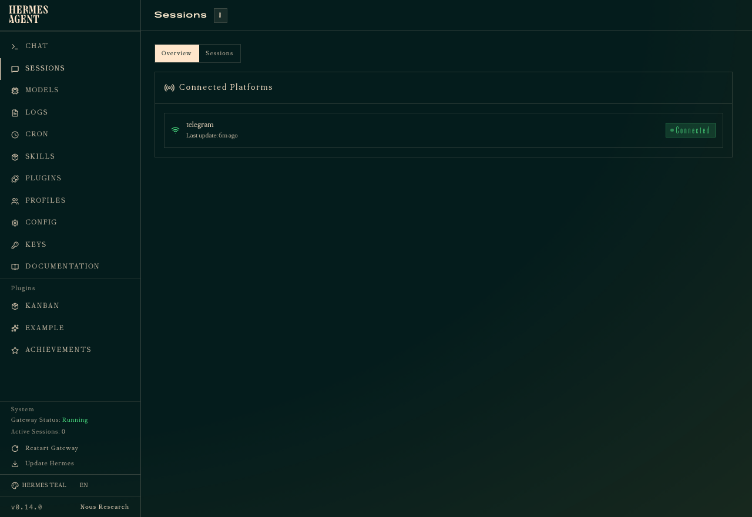752x517 pixels.
Task: Click the Gateway Status Running value
Action: (75, 420)
